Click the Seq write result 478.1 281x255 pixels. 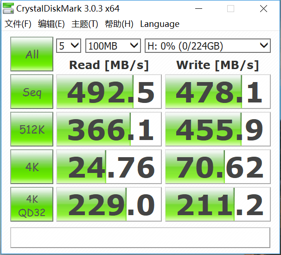click(x=218, y=92)
